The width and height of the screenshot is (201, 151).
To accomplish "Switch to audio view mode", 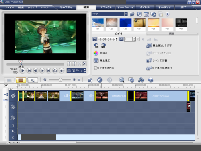I will (x=33, y=80).
